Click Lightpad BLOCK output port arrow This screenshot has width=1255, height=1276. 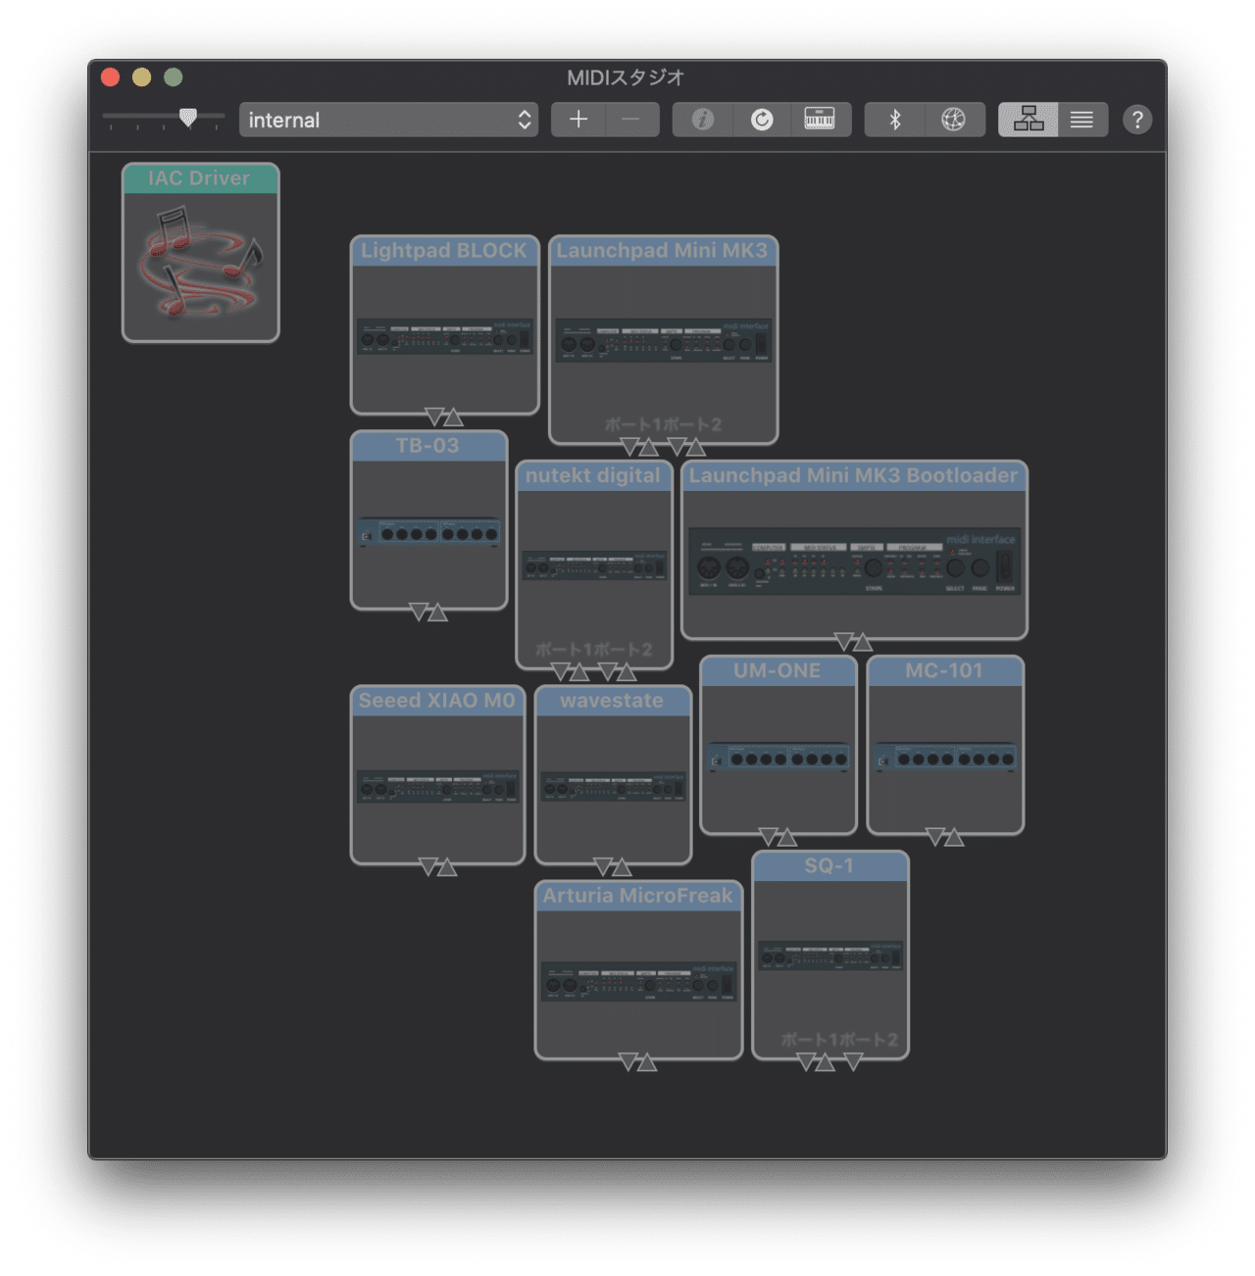point(434,417)
